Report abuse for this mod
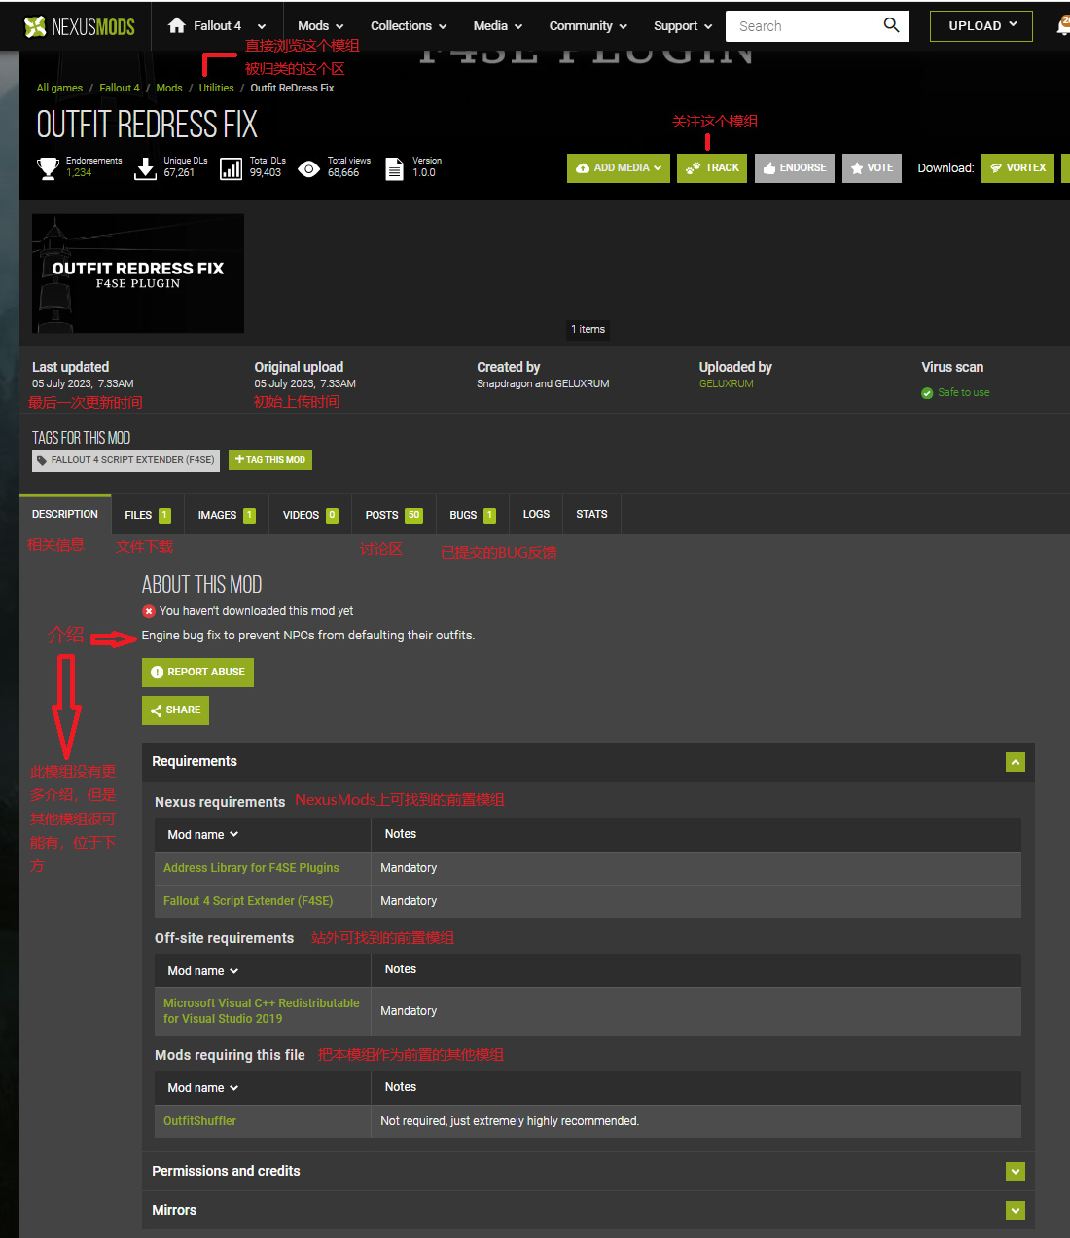This screenshot has width=1070, height=1238. (197, 673)
